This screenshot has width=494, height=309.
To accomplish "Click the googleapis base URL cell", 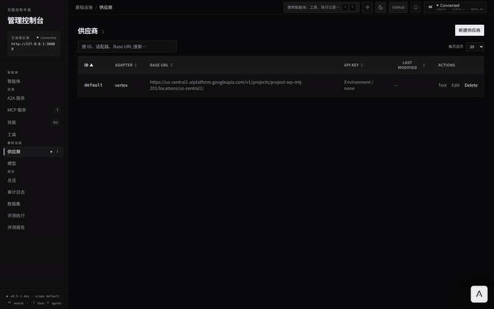I will [x=226, y=85].
